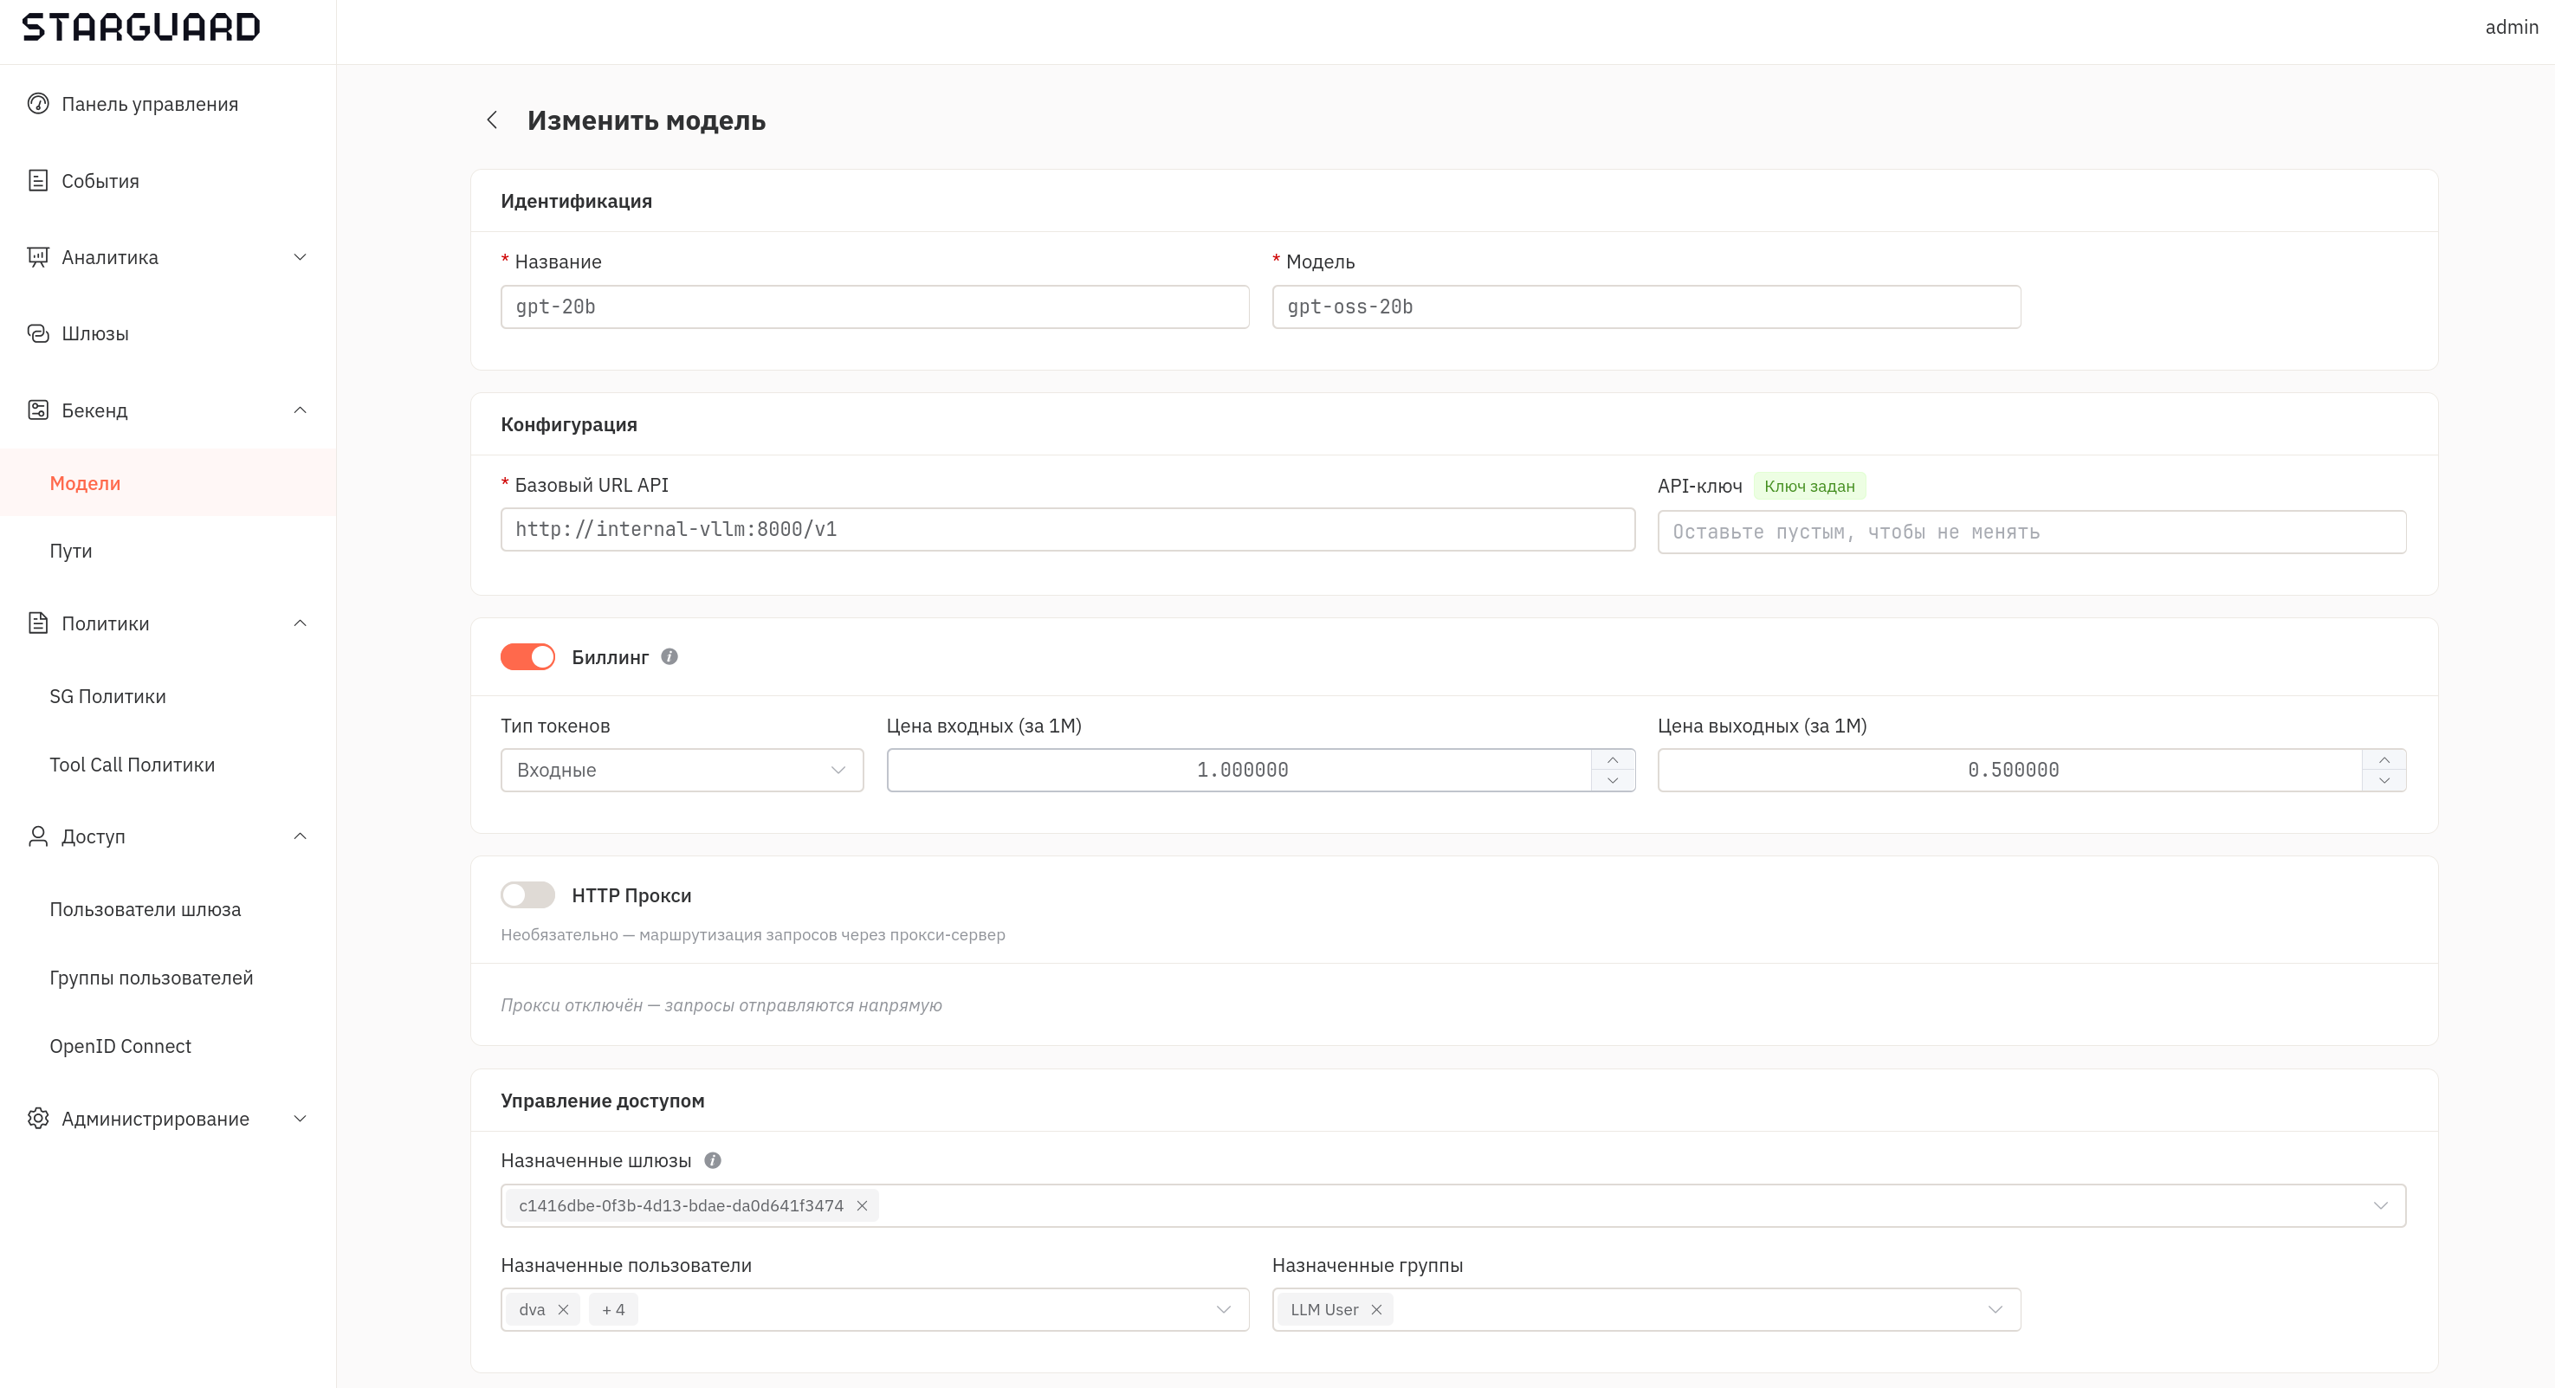Click the Доступ user icon
The image size is (2555, 1388).
pyautogui.click(x=38, y=836)
